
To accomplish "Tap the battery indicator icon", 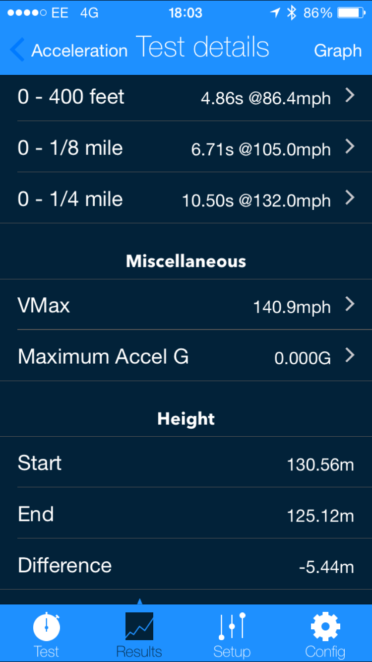I will click(351, 13).
